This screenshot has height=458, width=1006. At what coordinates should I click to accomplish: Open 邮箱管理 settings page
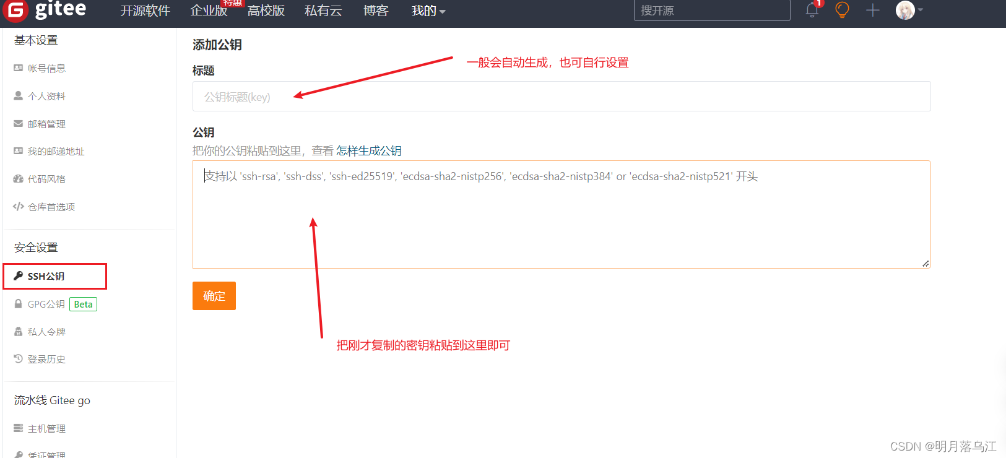pyautogui.click(x=46, y=124)
